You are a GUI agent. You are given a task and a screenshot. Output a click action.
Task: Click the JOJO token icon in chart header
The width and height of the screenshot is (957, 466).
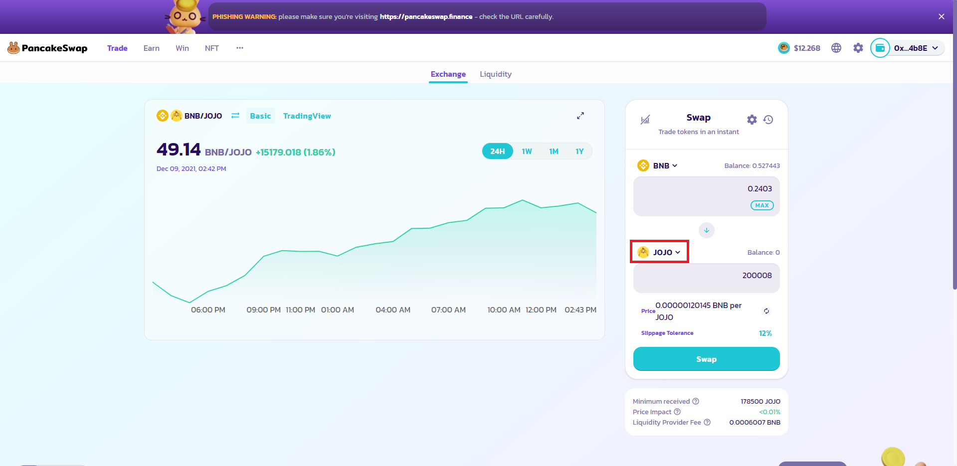pos(177,116)
